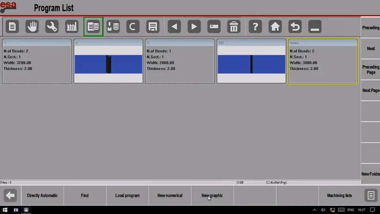The image size is (380, 214).
Task: Select the krrass program card
Action: [x=323, y=61]
